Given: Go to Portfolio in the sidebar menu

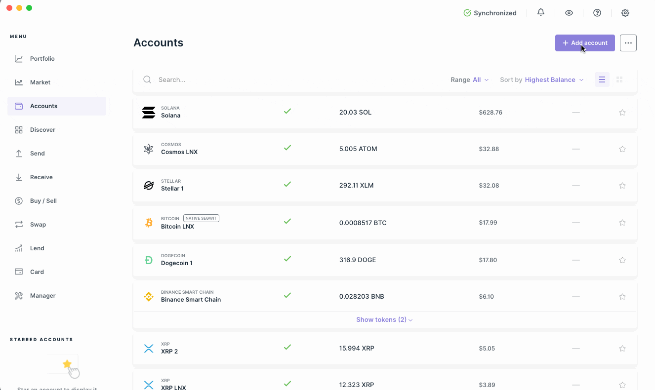Looking at the screenshot, I should coord(42,59).
